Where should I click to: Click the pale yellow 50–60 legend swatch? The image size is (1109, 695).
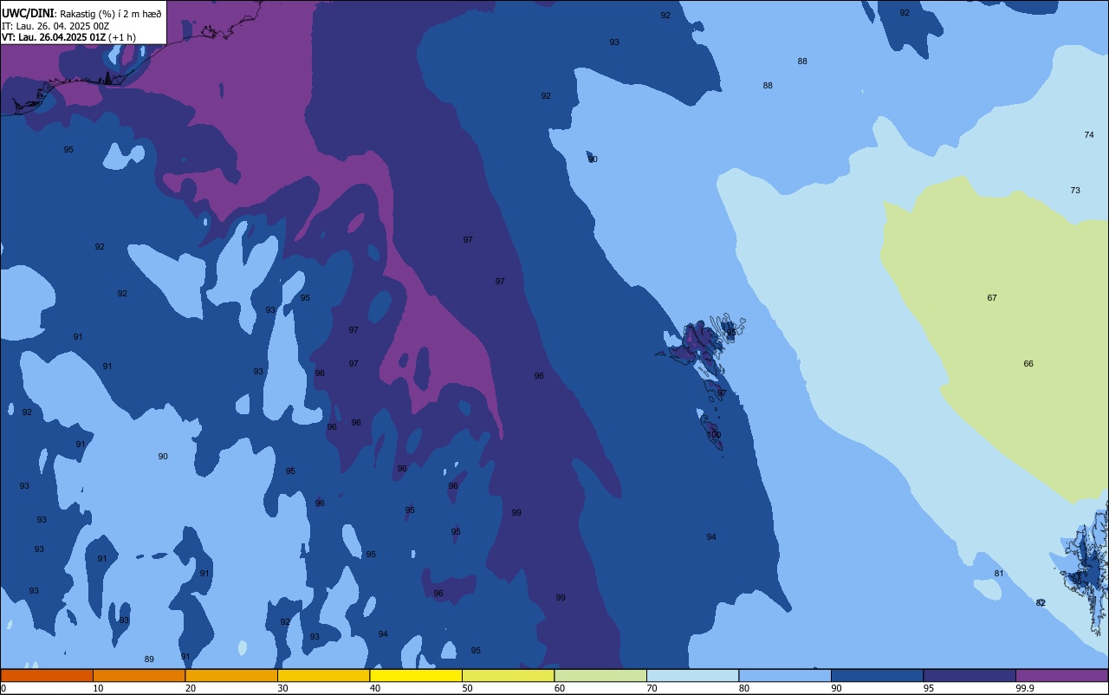tap(508, 675)
